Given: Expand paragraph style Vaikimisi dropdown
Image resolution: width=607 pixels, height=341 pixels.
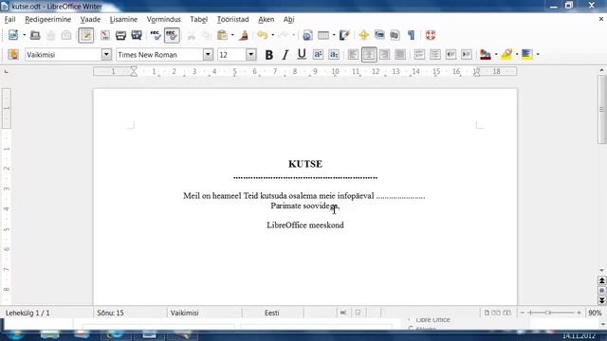Looking at the screenshot, I should pyautogui.click(x=106, y=55).
